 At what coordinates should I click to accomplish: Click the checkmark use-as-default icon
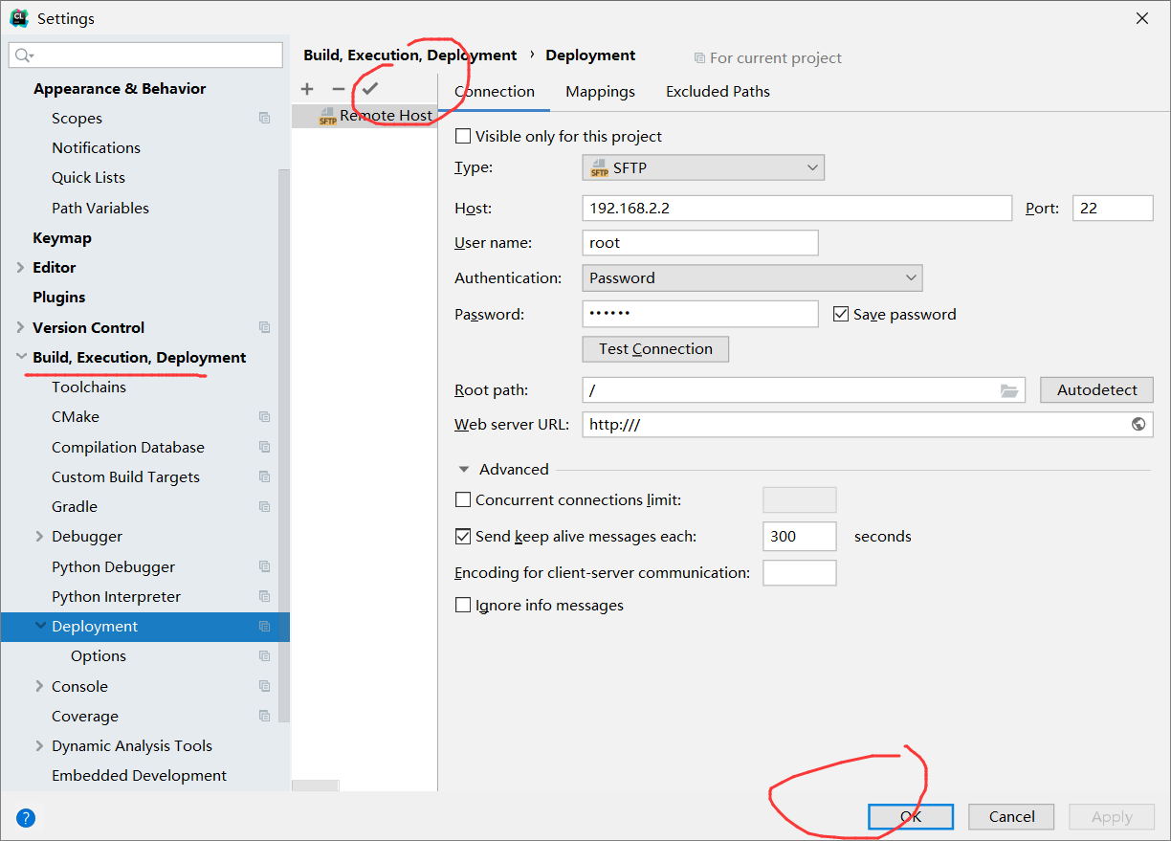coord(370,89)
